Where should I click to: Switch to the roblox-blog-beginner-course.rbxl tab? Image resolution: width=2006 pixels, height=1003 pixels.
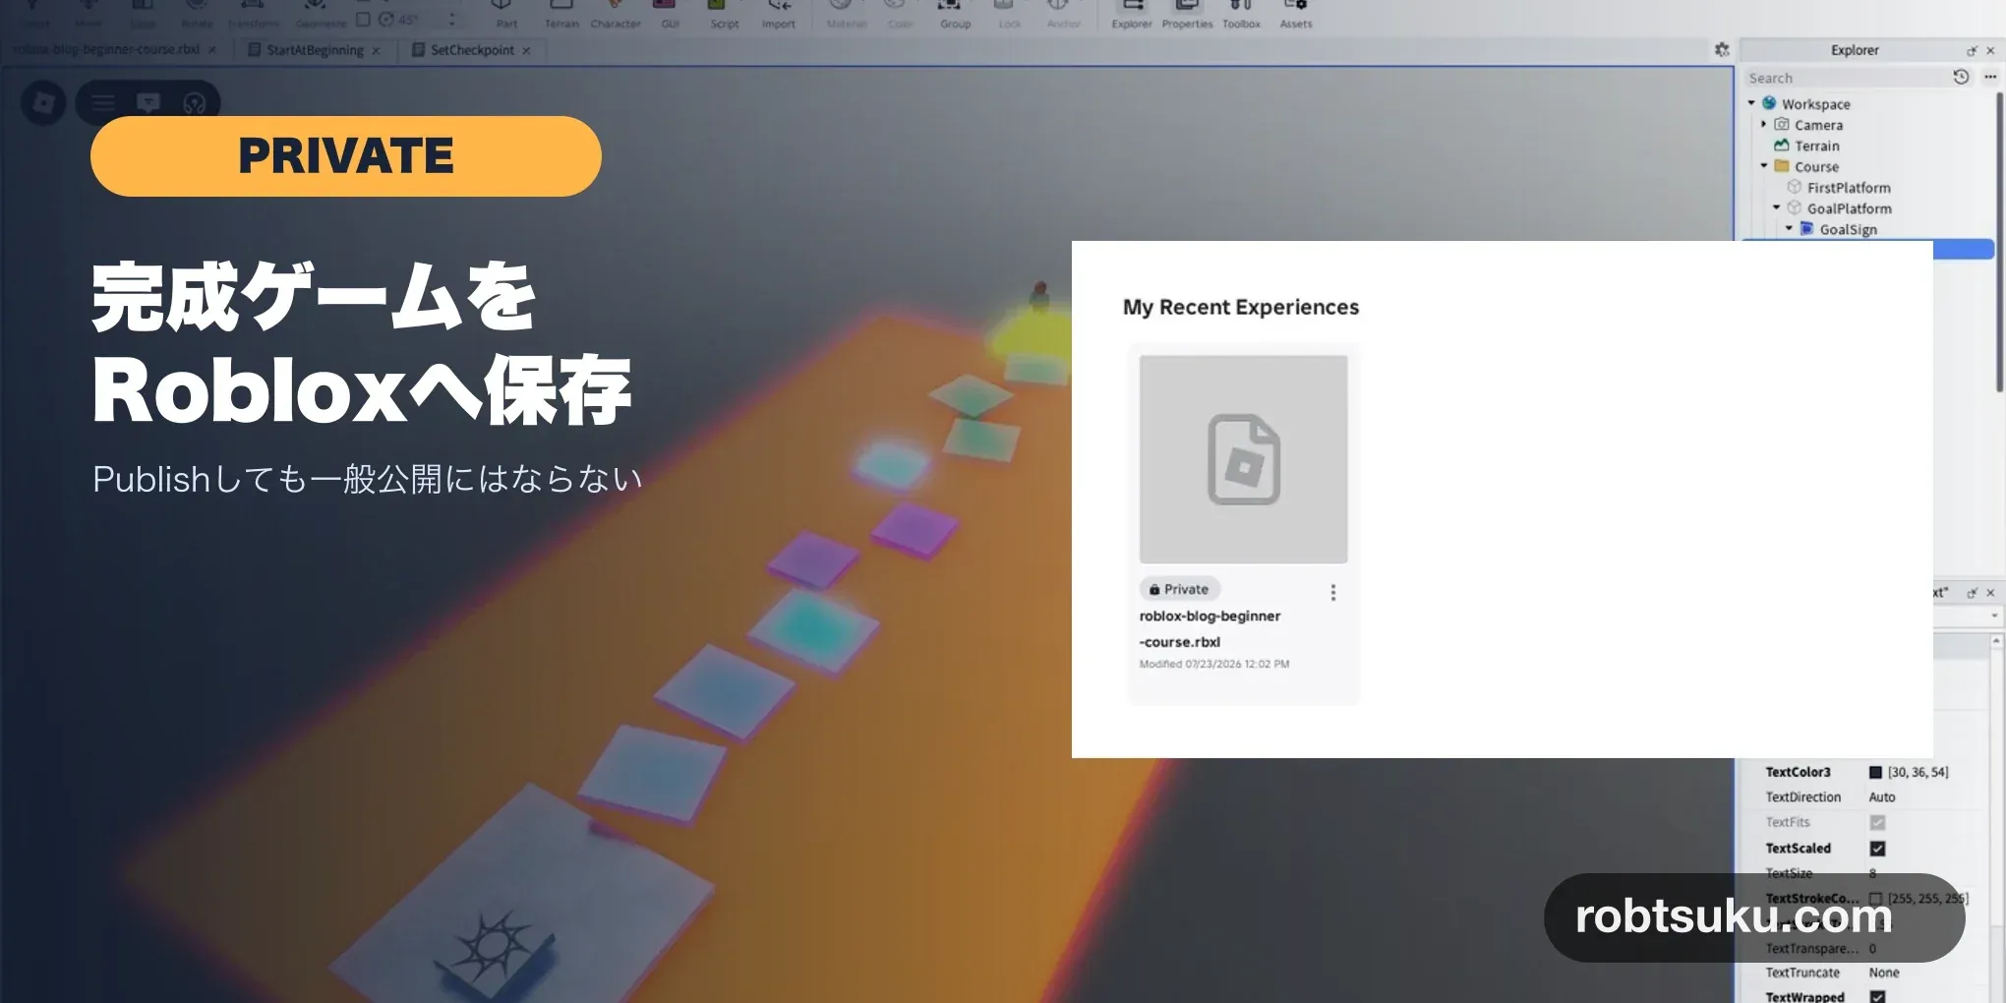click(106, 49)
